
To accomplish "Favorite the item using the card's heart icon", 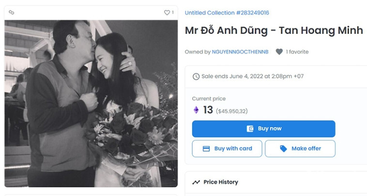I will click(x=167, y=13).
